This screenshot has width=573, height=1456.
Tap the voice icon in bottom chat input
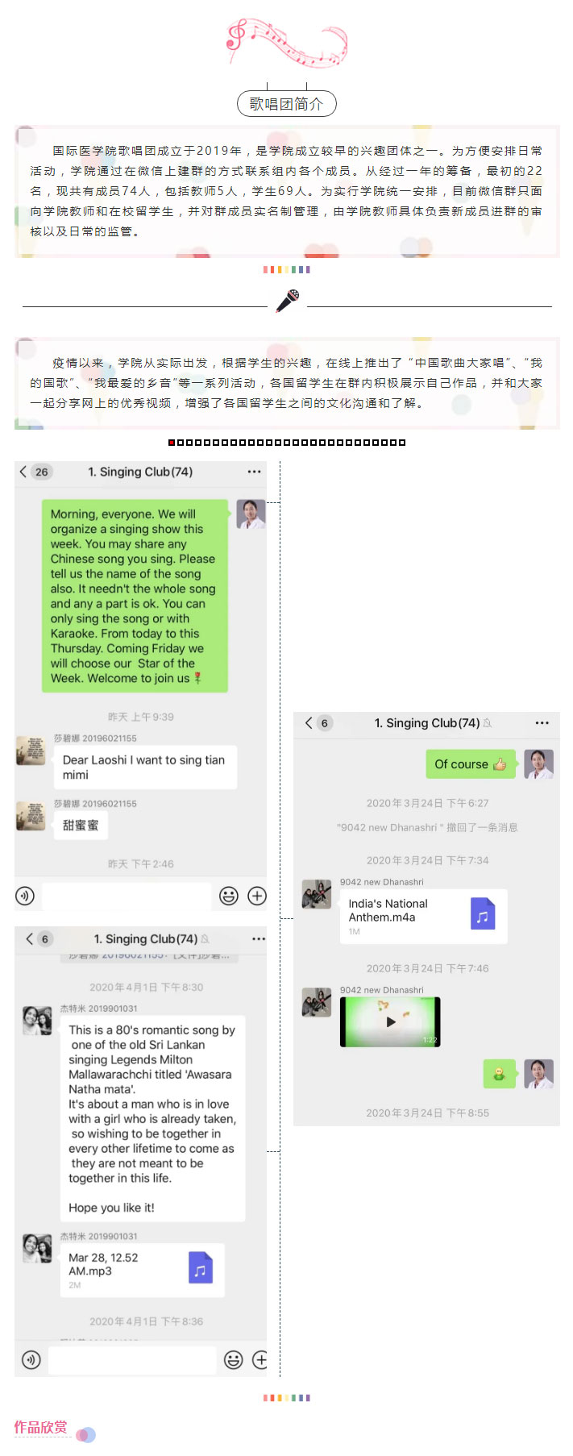click(x=31, y=1360)
